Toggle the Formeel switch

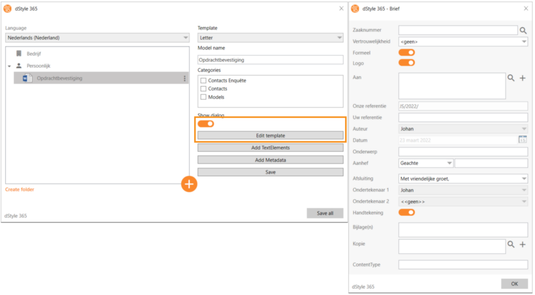(406, 52)
